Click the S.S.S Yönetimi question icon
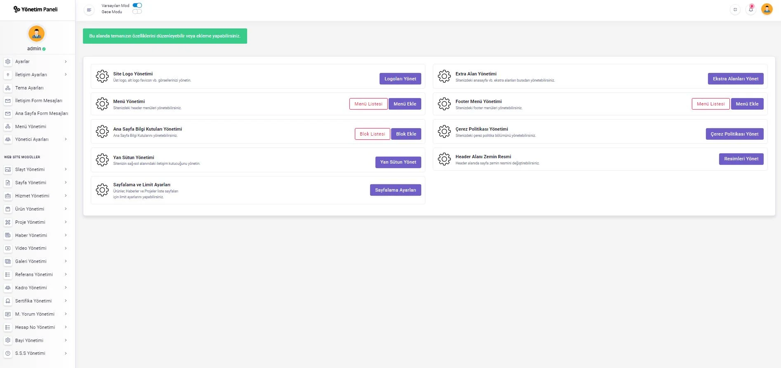 pos(8,353)
